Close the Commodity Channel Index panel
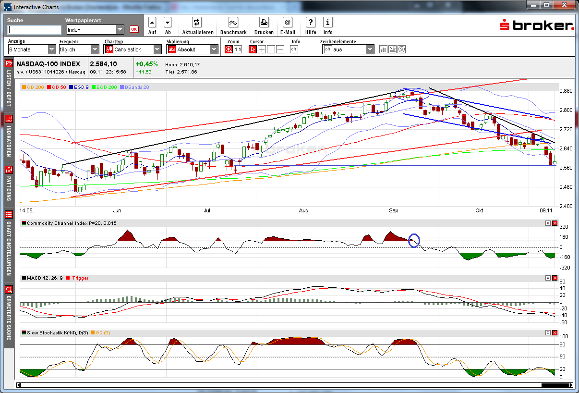Viewport: 579px width, 393px height. (555, 223)
